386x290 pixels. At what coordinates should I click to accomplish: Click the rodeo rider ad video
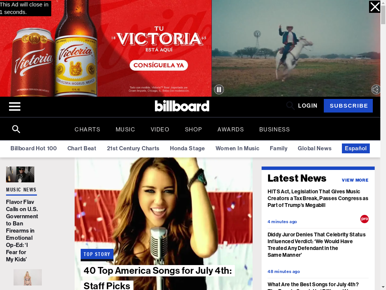point(296,48)
